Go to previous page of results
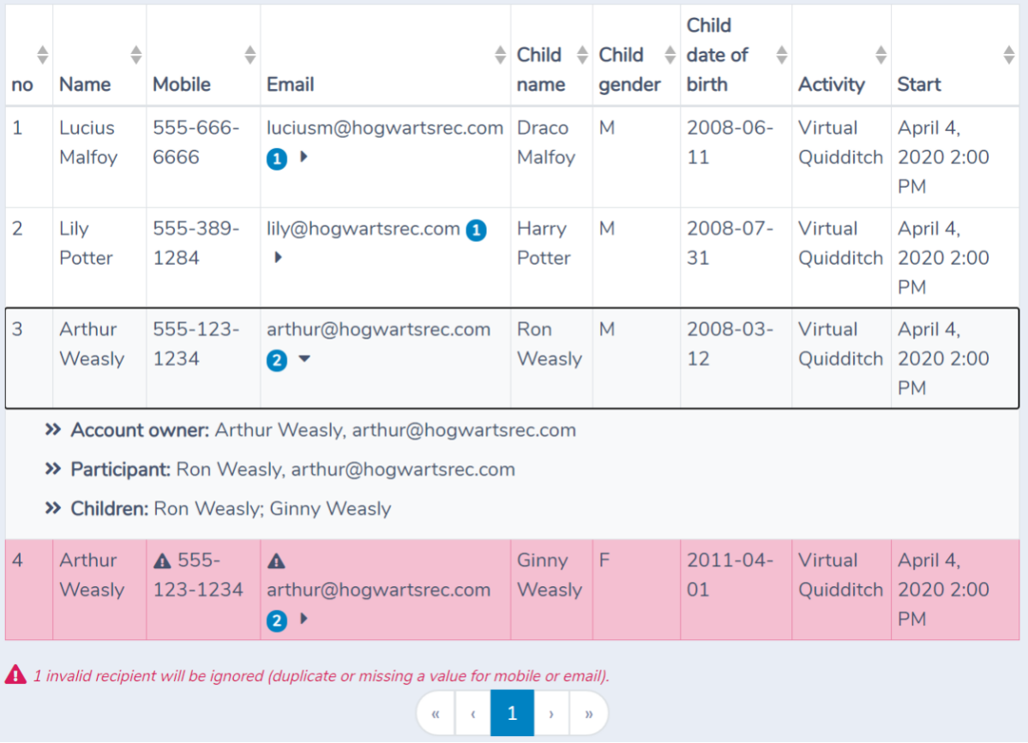 point(472,714)
